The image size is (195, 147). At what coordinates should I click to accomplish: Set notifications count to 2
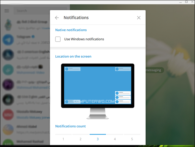coord(80,138)
